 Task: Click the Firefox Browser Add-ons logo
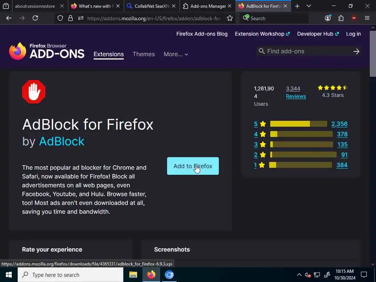point(47,51)
